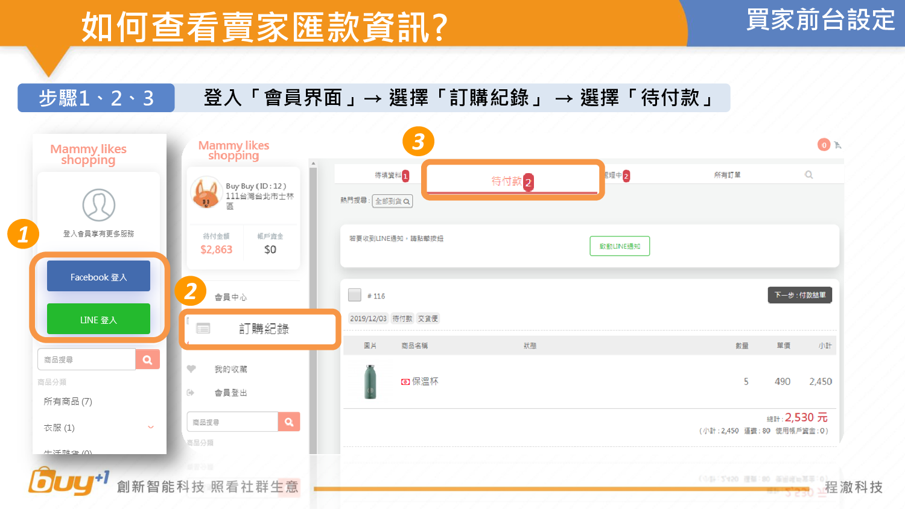Click the 保溫杯 bottle thumbnail
Screen dimensions: 905x509
(370, 381)
